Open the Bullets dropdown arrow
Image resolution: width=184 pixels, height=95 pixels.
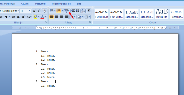pos(55,11)
